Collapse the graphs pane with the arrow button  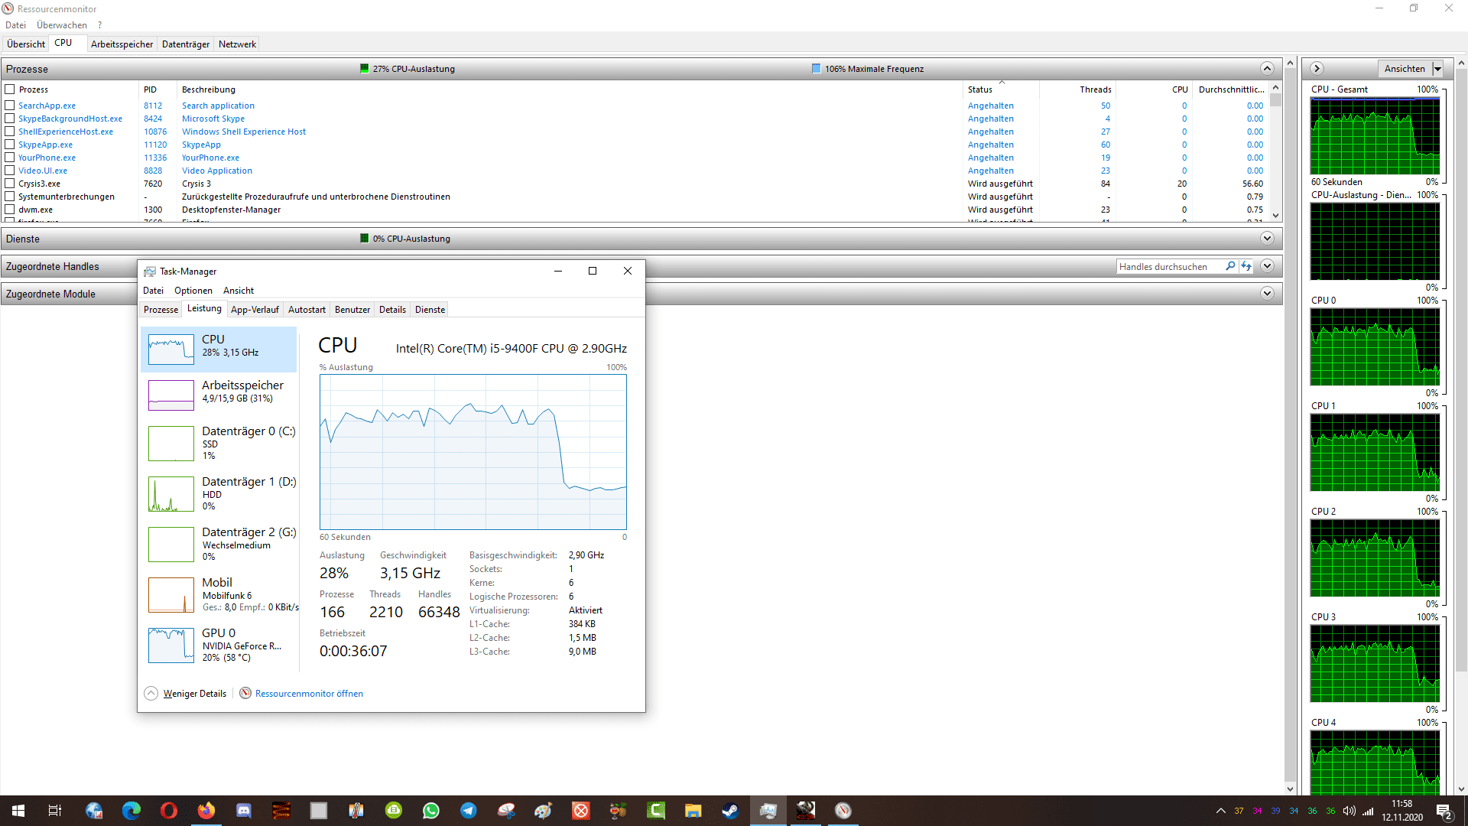click(x=1317, y=69)
